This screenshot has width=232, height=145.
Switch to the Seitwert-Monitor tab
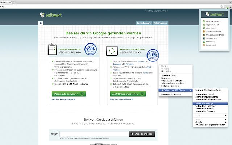tap(160, 23)
